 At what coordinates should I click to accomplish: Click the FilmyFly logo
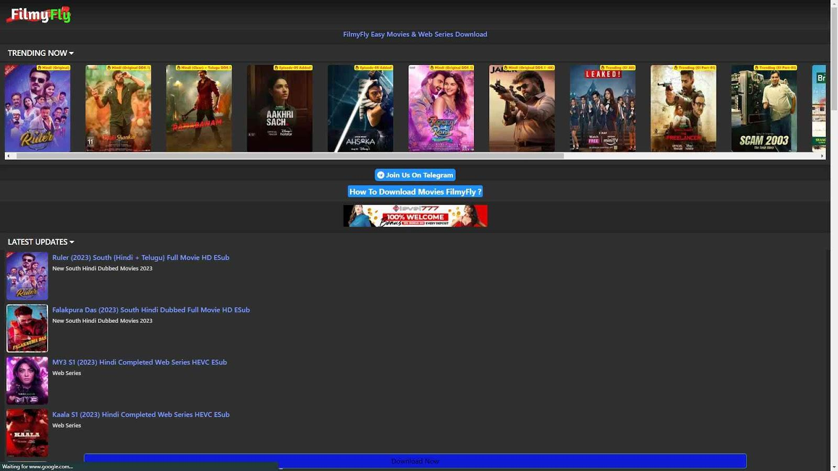click(x=38, y=15)
